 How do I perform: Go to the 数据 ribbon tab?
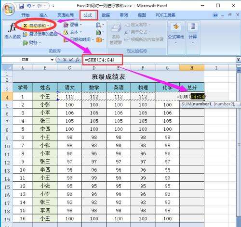(x=106, y=15)
